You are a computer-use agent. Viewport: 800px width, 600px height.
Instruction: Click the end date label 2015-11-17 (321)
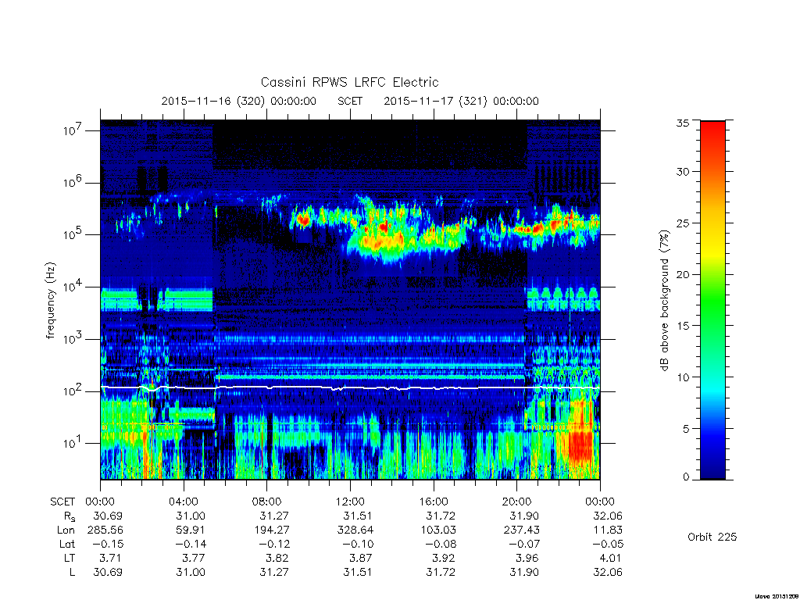pyautogui.click(x=435, y=101)
